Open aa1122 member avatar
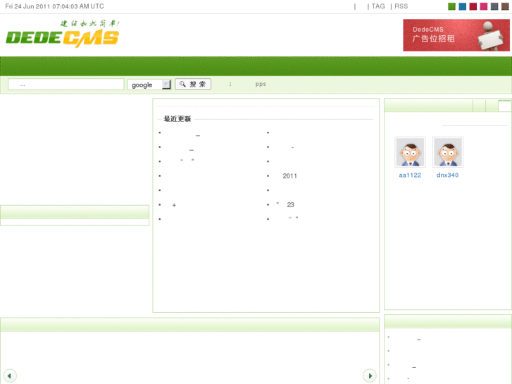512x384 pixels. 410,152
